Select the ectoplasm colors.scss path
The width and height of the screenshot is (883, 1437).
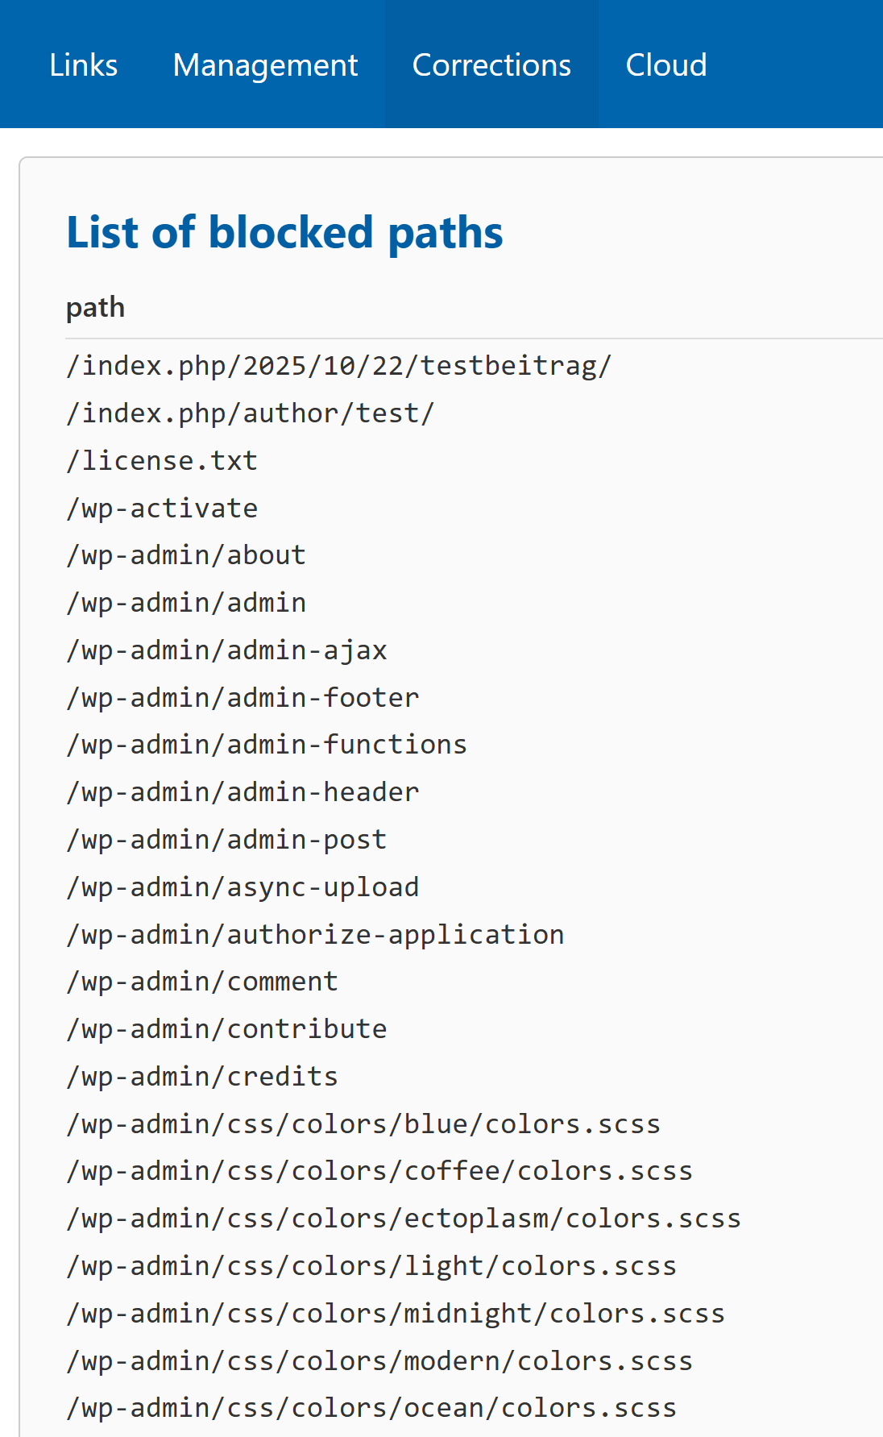coord(403,1218)
